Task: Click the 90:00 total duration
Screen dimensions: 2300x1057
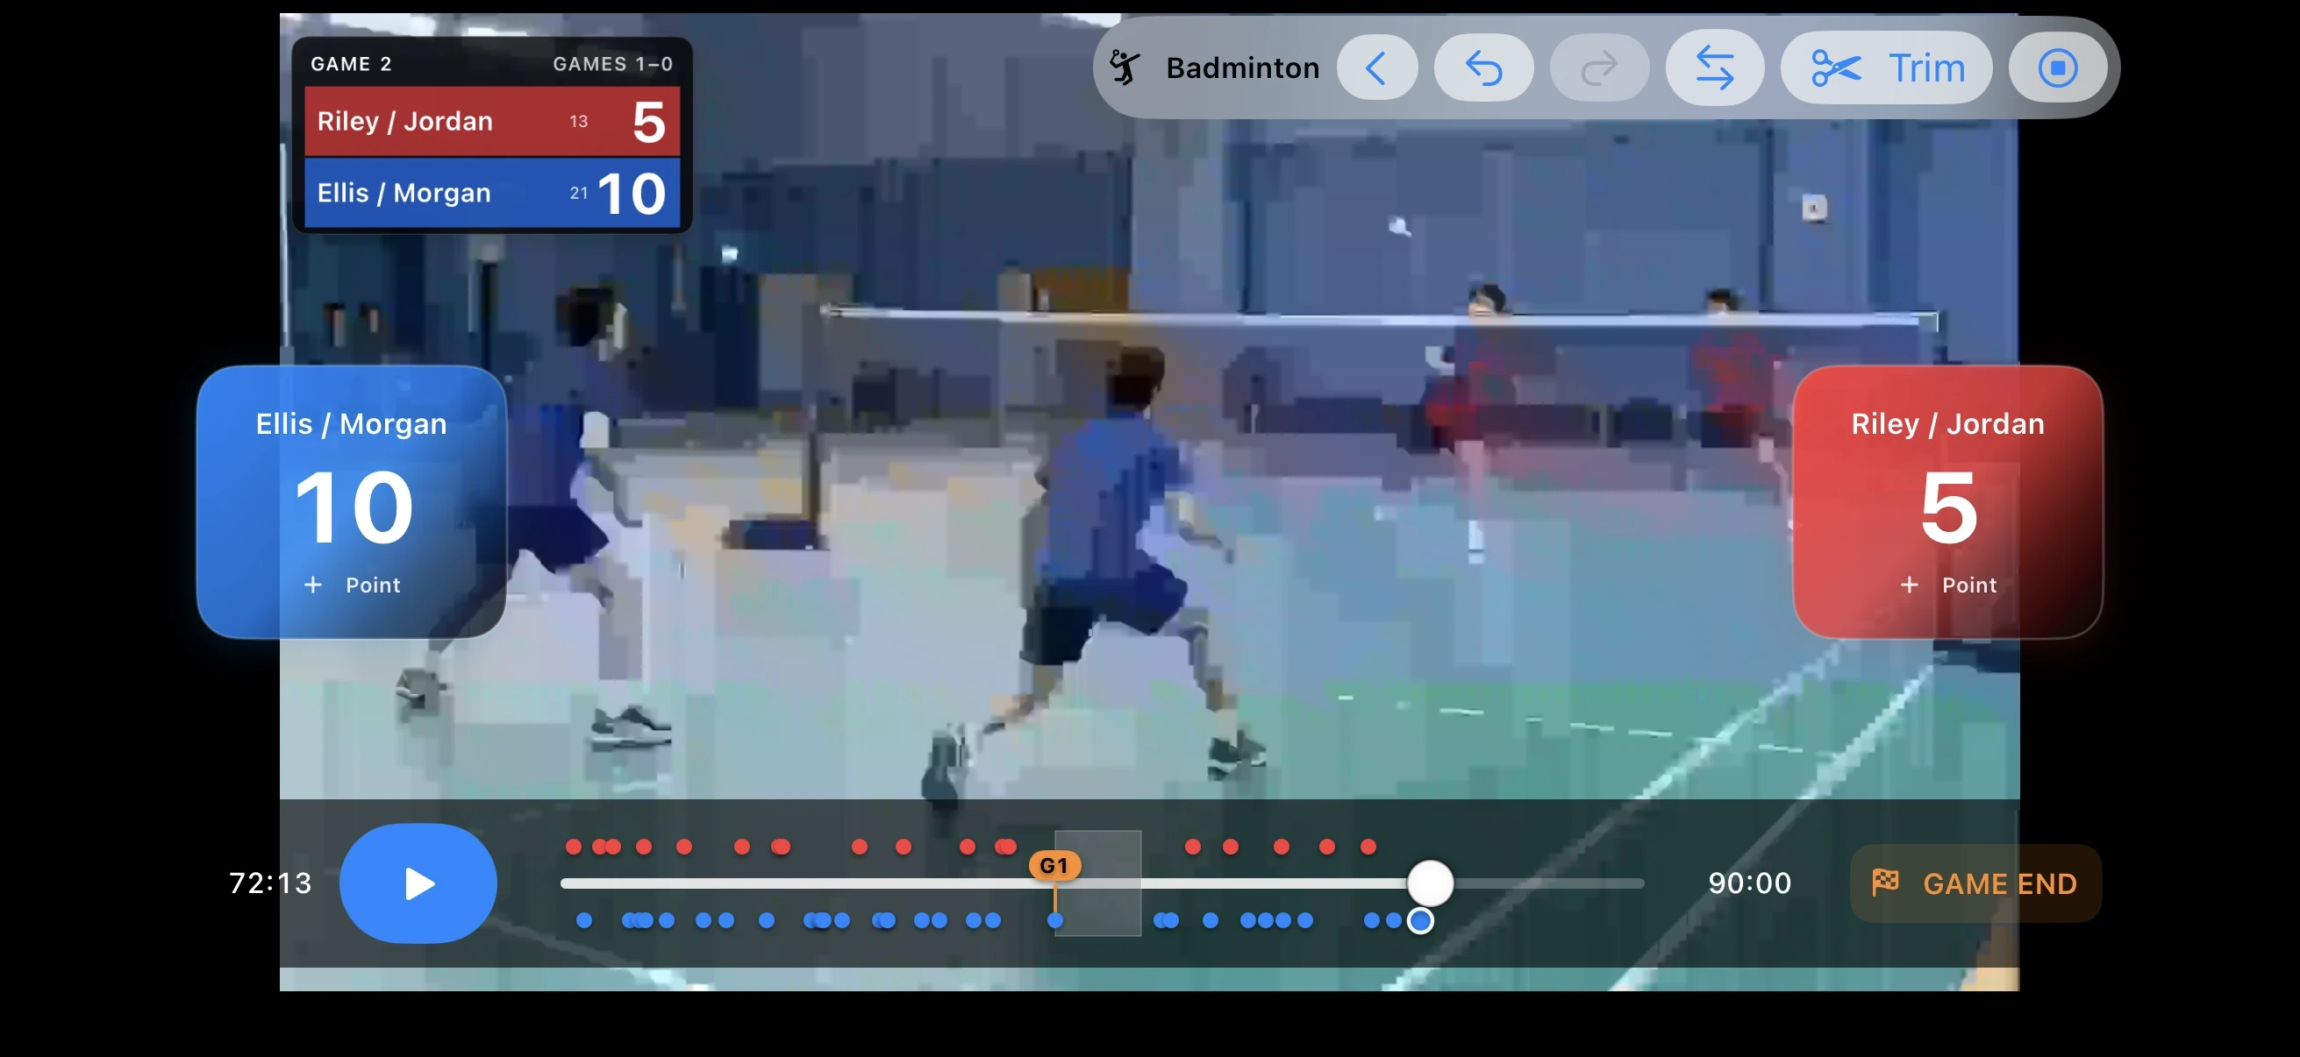Action: tap(1749, 883)
